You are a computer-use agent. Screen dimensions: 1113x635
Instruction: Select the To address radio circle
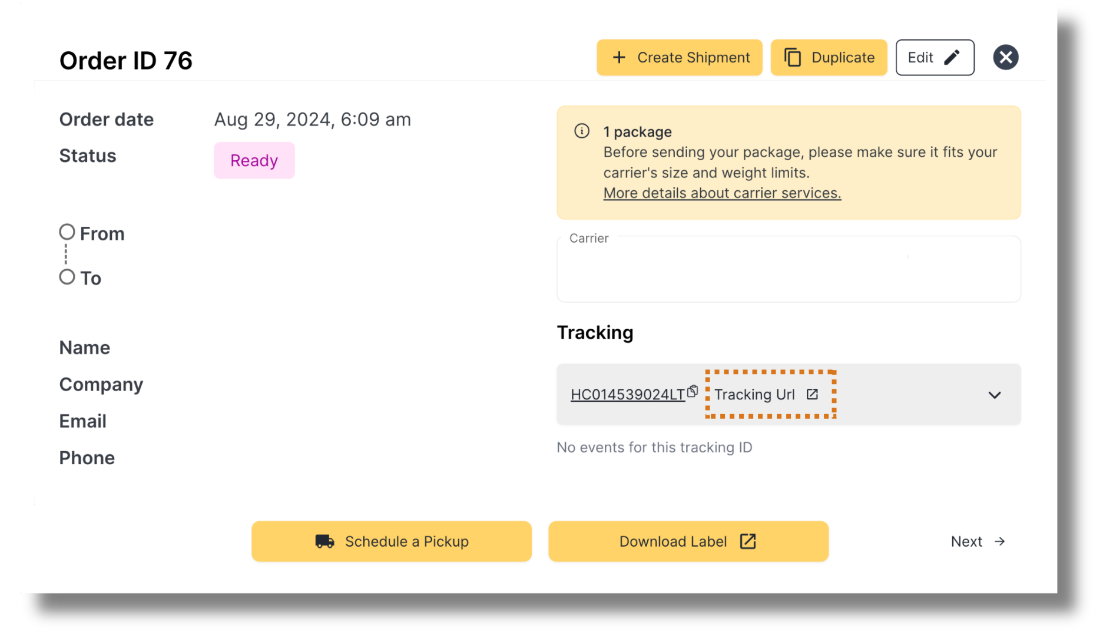pos(67,276)
